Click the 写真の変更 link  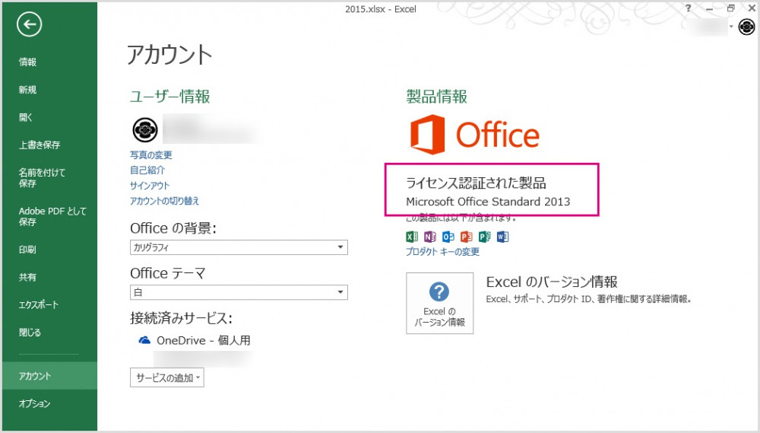point(150,154)
